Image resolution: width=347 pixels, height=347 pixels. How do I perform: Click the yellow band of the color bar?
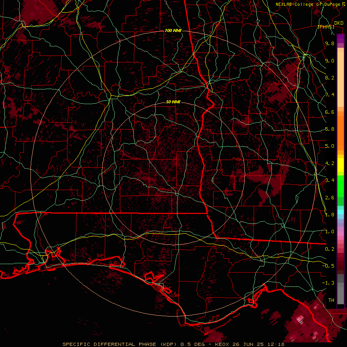340,165
